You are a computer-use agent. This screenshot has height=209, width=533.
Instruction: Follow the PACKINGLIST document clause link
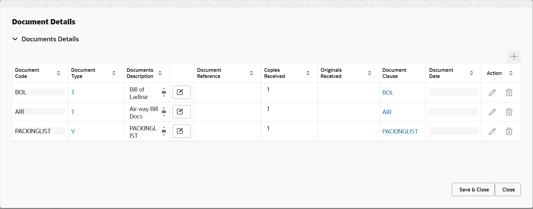[x=400, y=131]
